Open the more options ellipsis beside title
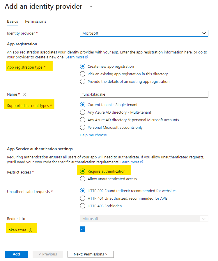The width and height of the screenshot is (218, 261). coord(92,6)
